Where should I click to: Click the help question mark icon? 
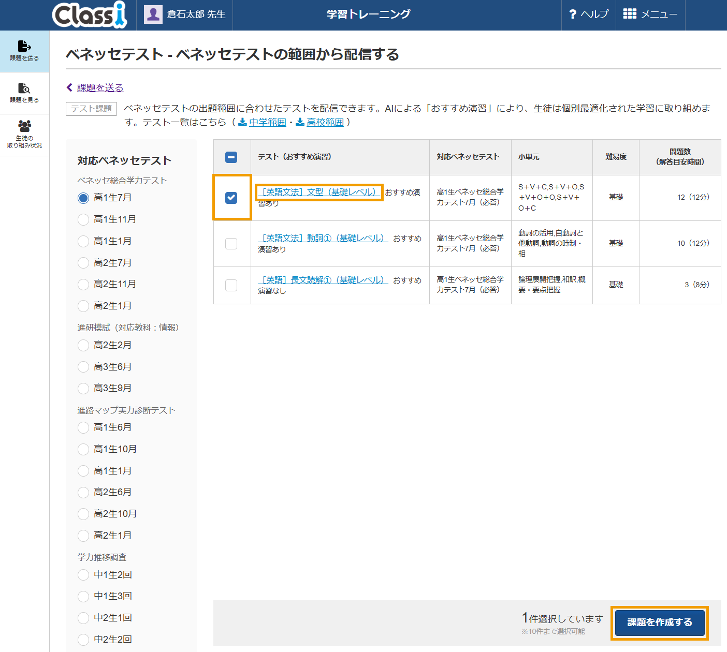point(573,14)
